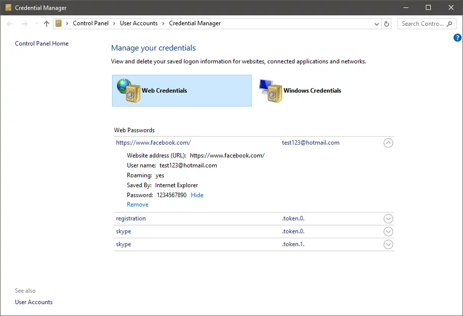Screen dimensions: 463x316
Task: Select the Web Credentials tab
Action: click(x=182, y=91)
